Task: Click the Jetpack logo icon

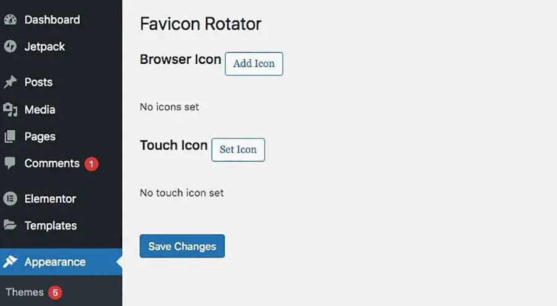Action: [10, 46]
